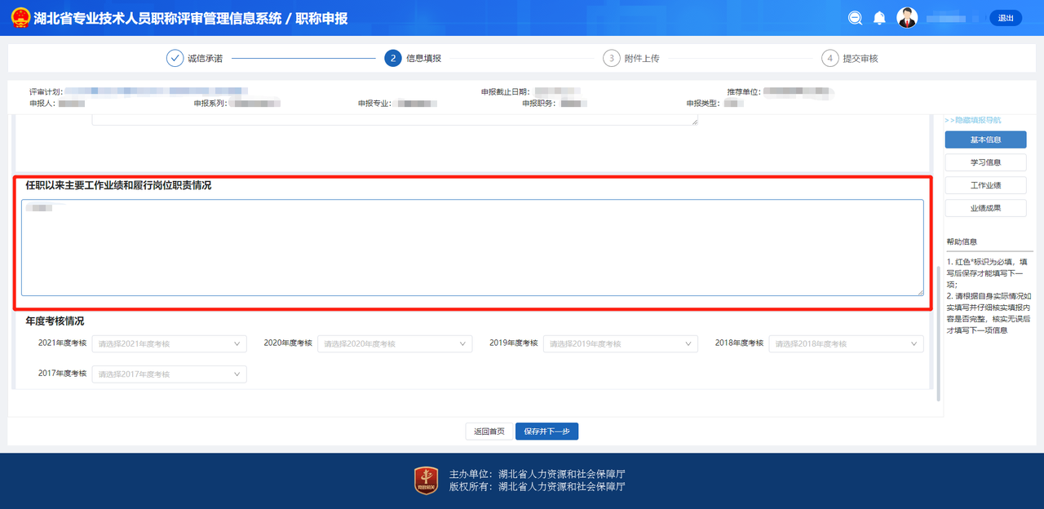Screen dimensions: 1044x509
Task: Switch to the 工作业绩 section
Action: pyautogui.click(x=985, y=184)
